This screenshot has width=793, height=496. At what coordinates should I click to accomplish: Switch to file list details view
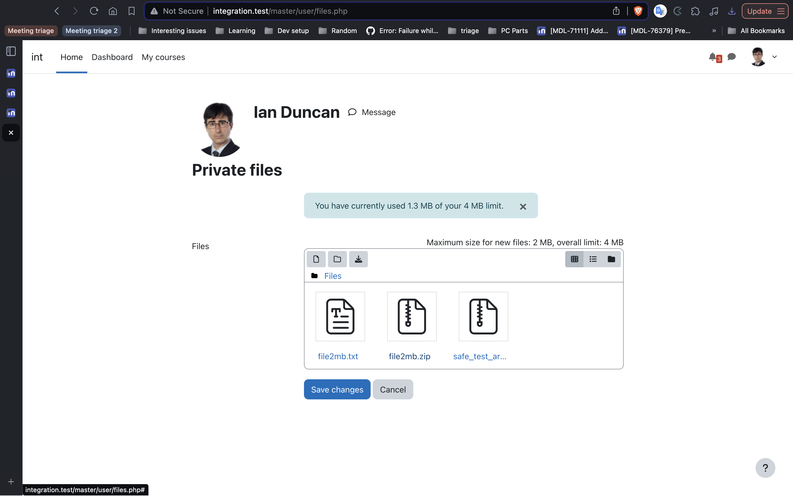(x=593, y=259)
